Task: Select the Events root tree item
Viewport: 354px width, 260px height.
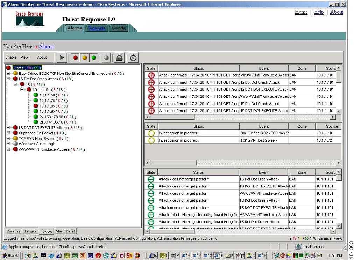Action: tap(27, 68)
